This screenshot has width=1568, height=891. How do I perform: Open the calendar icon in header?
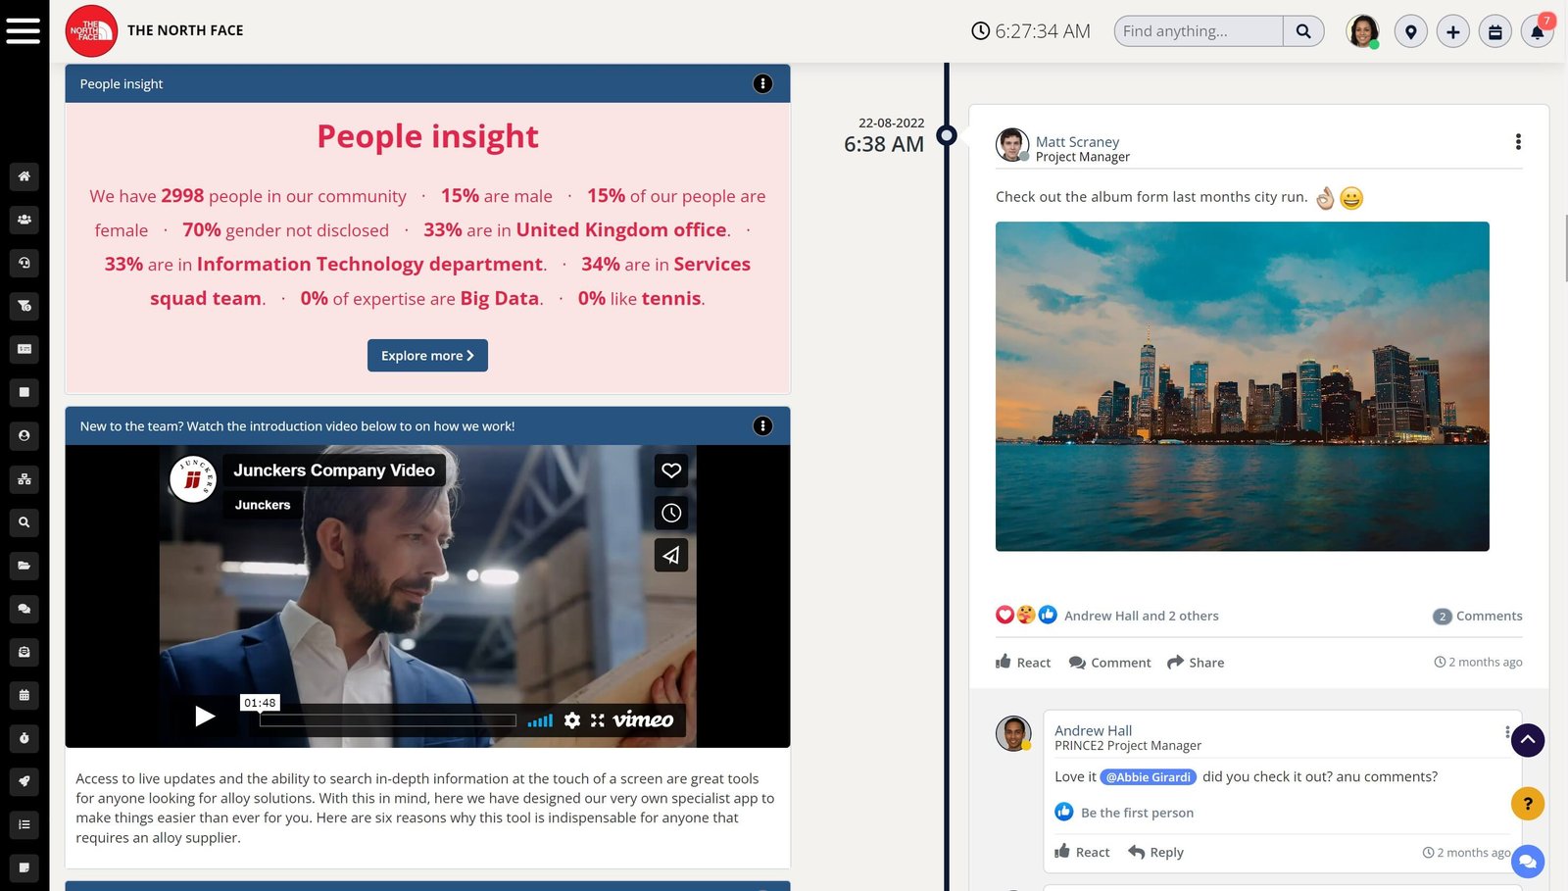coord(1494,31)
